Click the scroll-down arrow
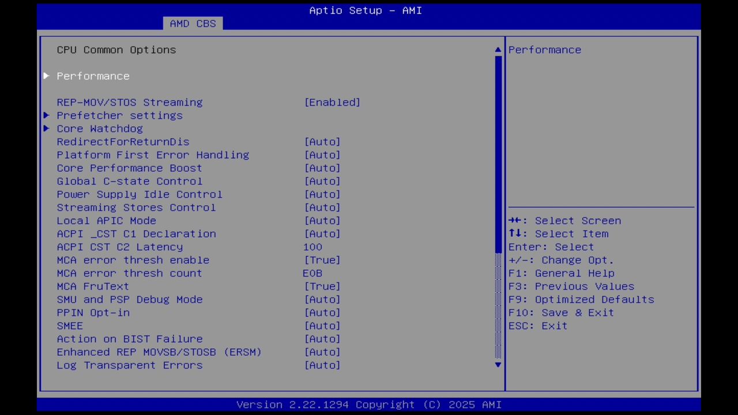This screenshot has width=738, height=415. pyautogui.click(x=497, y=365)
